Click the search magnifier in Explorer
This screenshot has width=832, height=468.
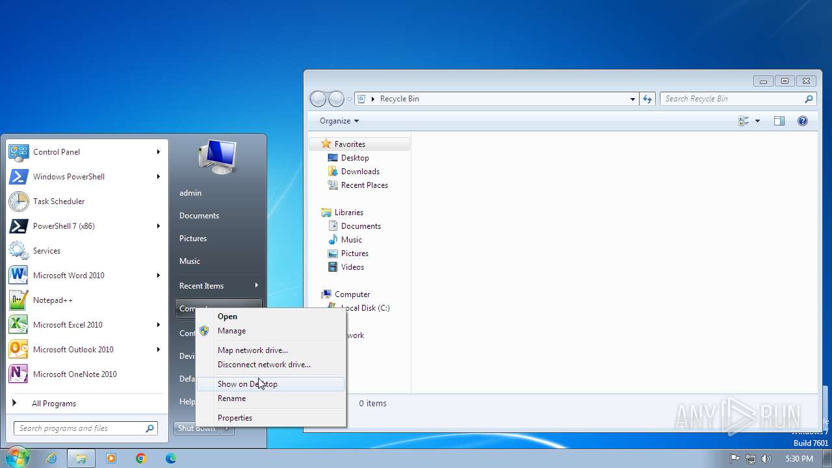809,99
